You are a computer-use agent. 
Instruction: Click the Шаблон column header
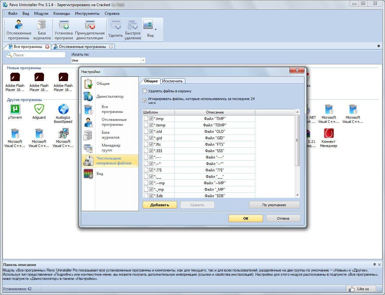(158, 112)
